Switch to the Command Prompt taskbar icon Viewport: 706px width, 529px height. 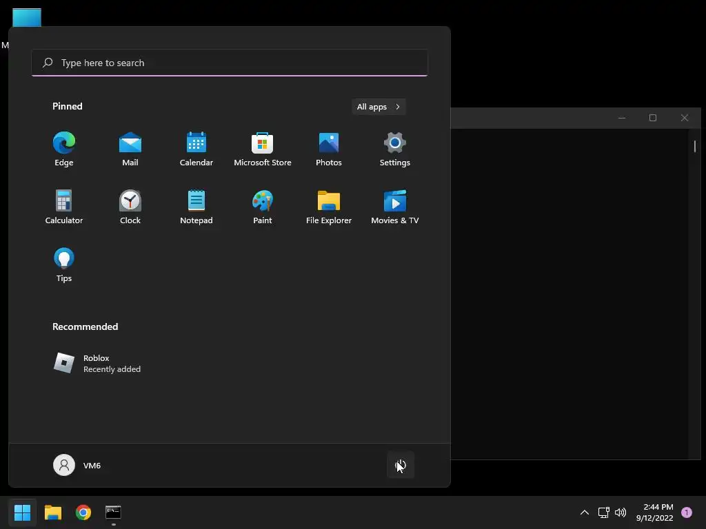[x=113, y=512]
